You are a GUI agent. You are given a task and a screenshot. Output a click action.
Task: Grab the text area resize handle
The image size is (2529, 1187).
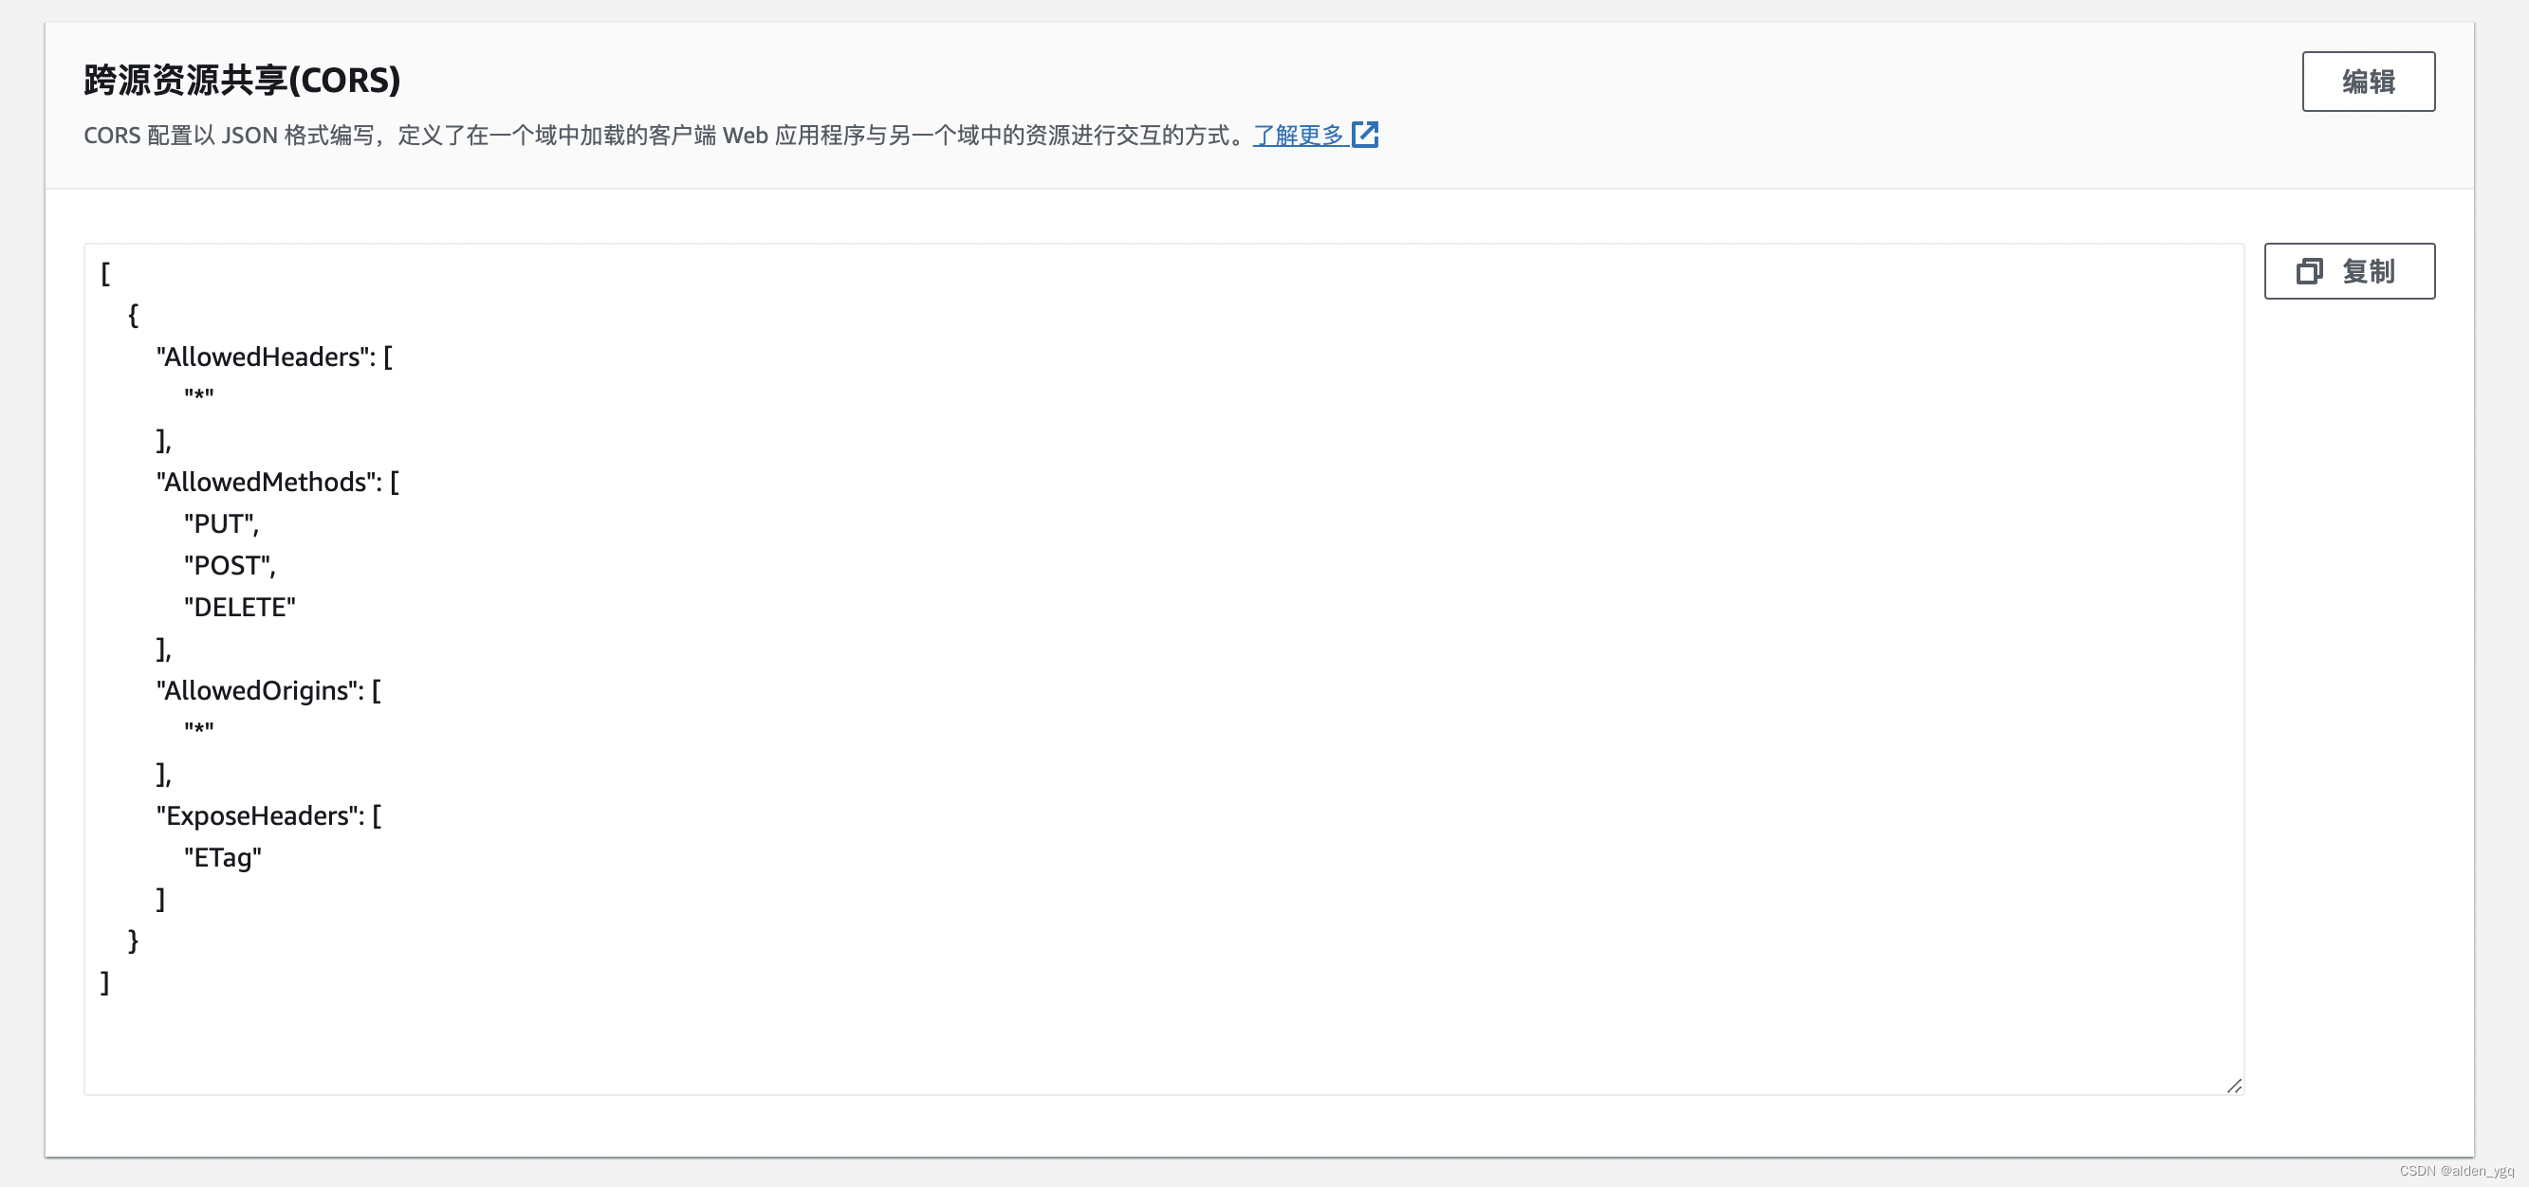click(2233, 1085)
